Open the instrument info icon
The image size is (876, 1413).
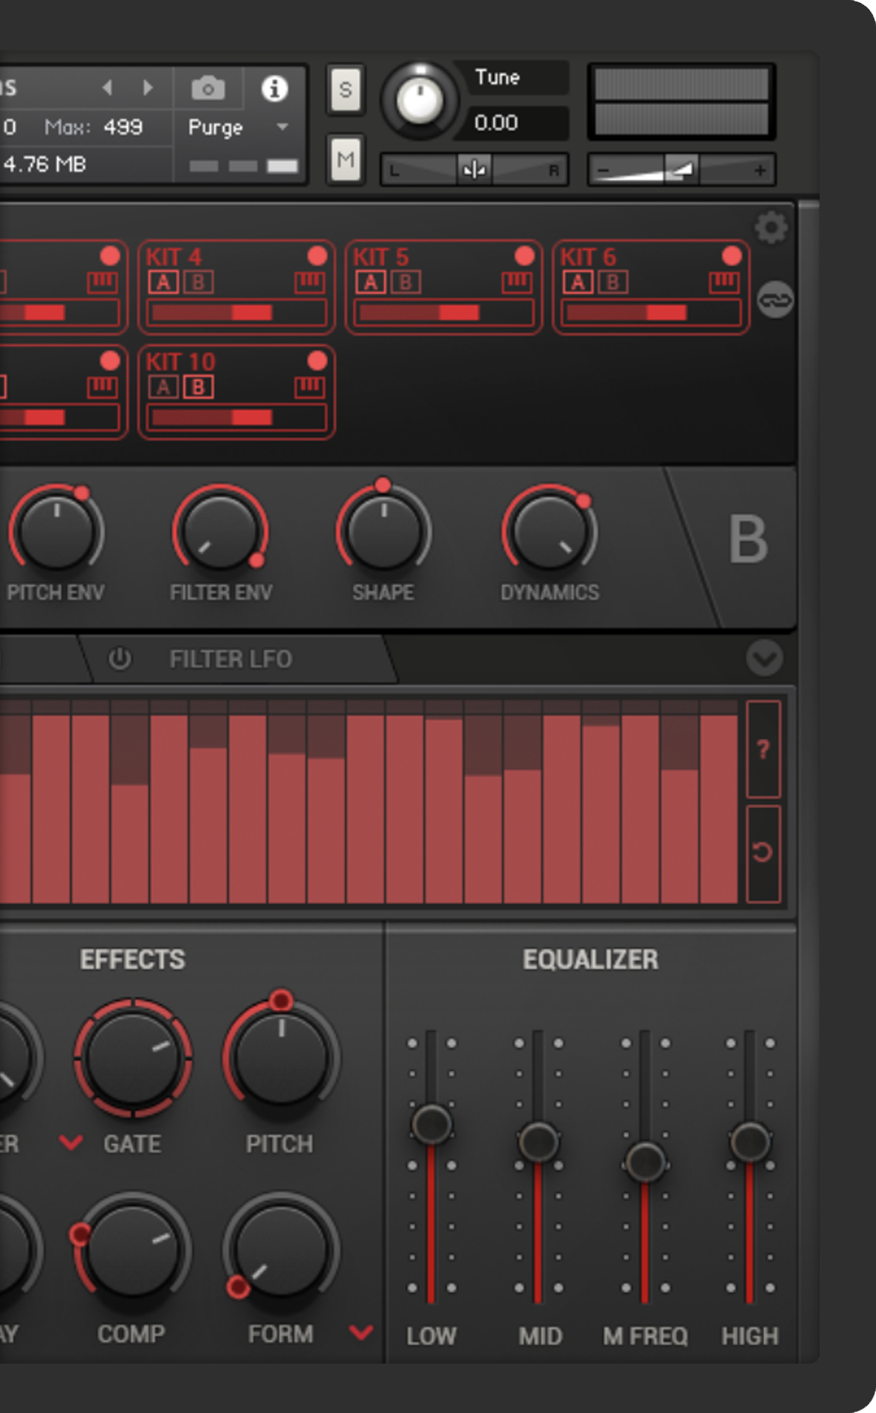[x=274, y=88]
